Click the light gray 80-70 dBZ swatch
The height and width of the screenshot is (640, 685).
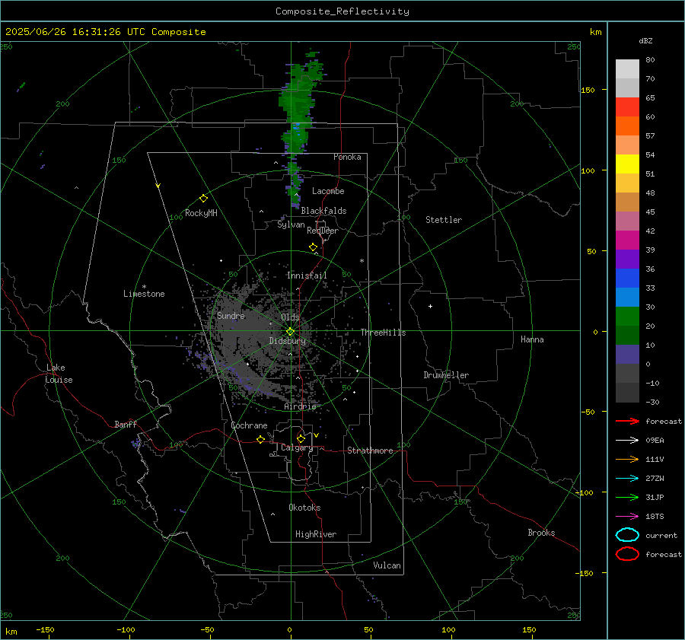(x=627, y=69)
